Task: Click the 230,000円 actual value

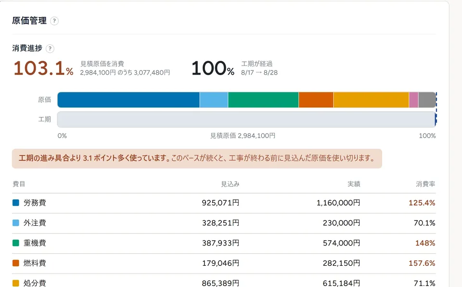Action: (x=342, y=222)
